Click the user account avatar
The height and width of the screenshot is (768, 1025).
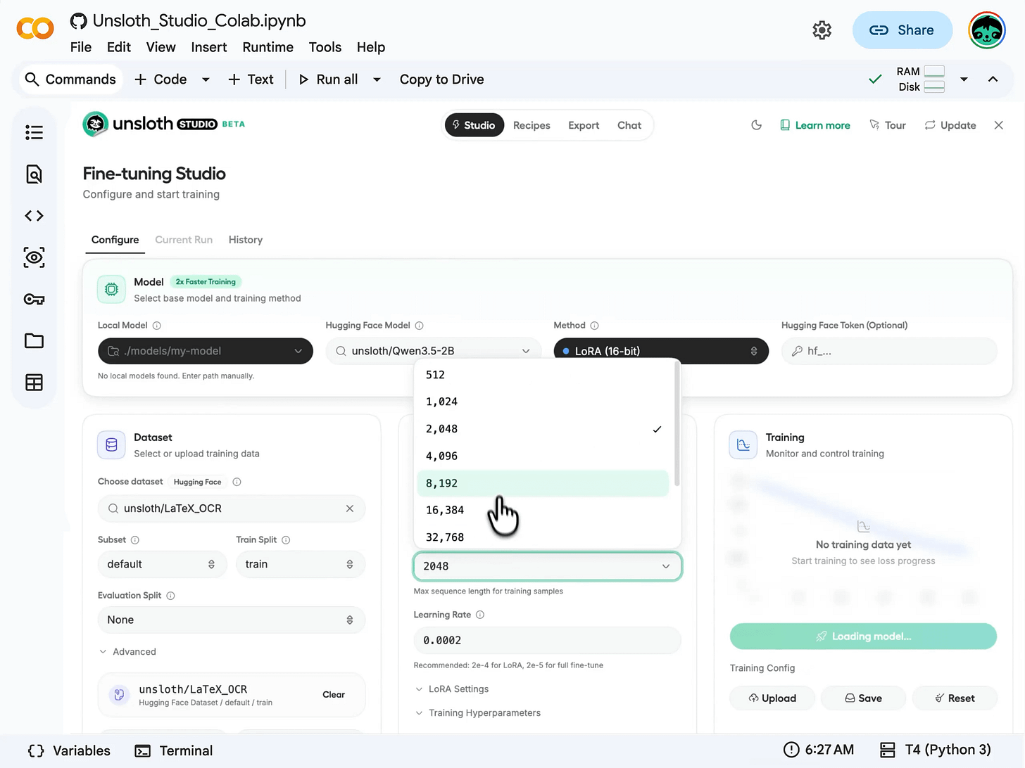point(987,30)
